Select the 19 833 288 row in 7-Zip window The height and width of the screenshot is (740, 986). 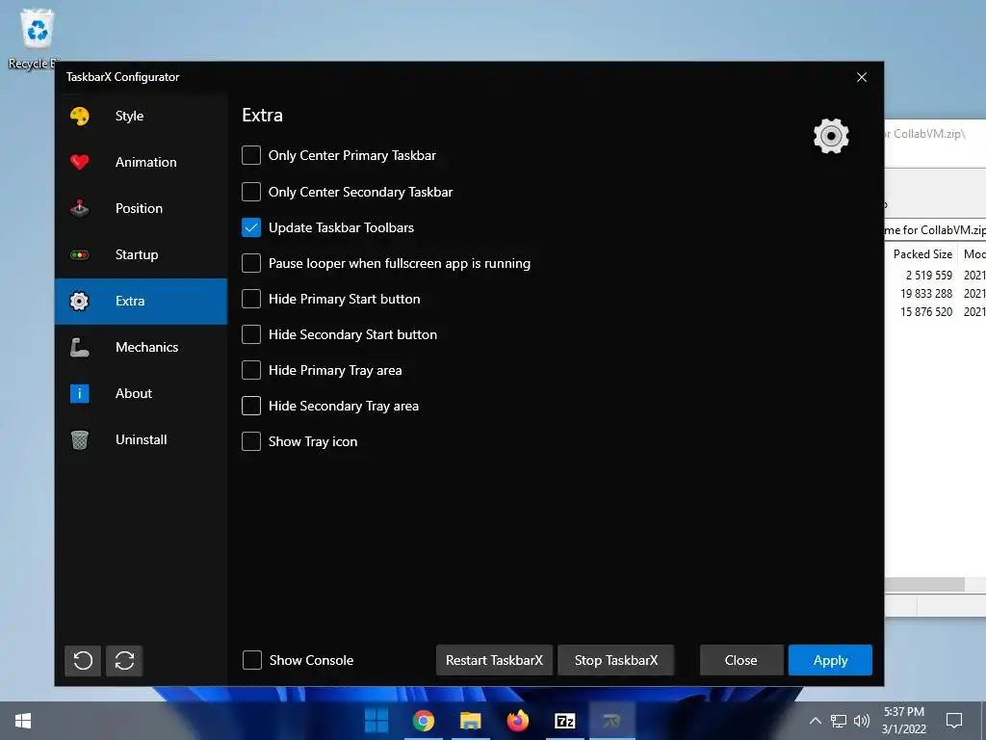pyautogui.click(x=935, y=293)
